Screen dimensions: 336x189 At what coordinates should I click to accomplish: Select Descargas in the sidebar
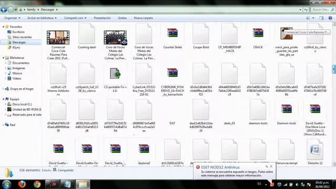point(19,42)
